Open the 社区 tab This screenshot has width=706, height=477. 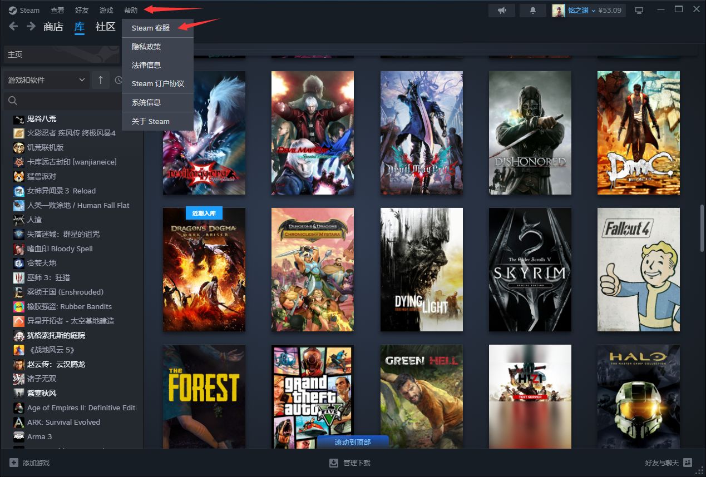(106, 26)
